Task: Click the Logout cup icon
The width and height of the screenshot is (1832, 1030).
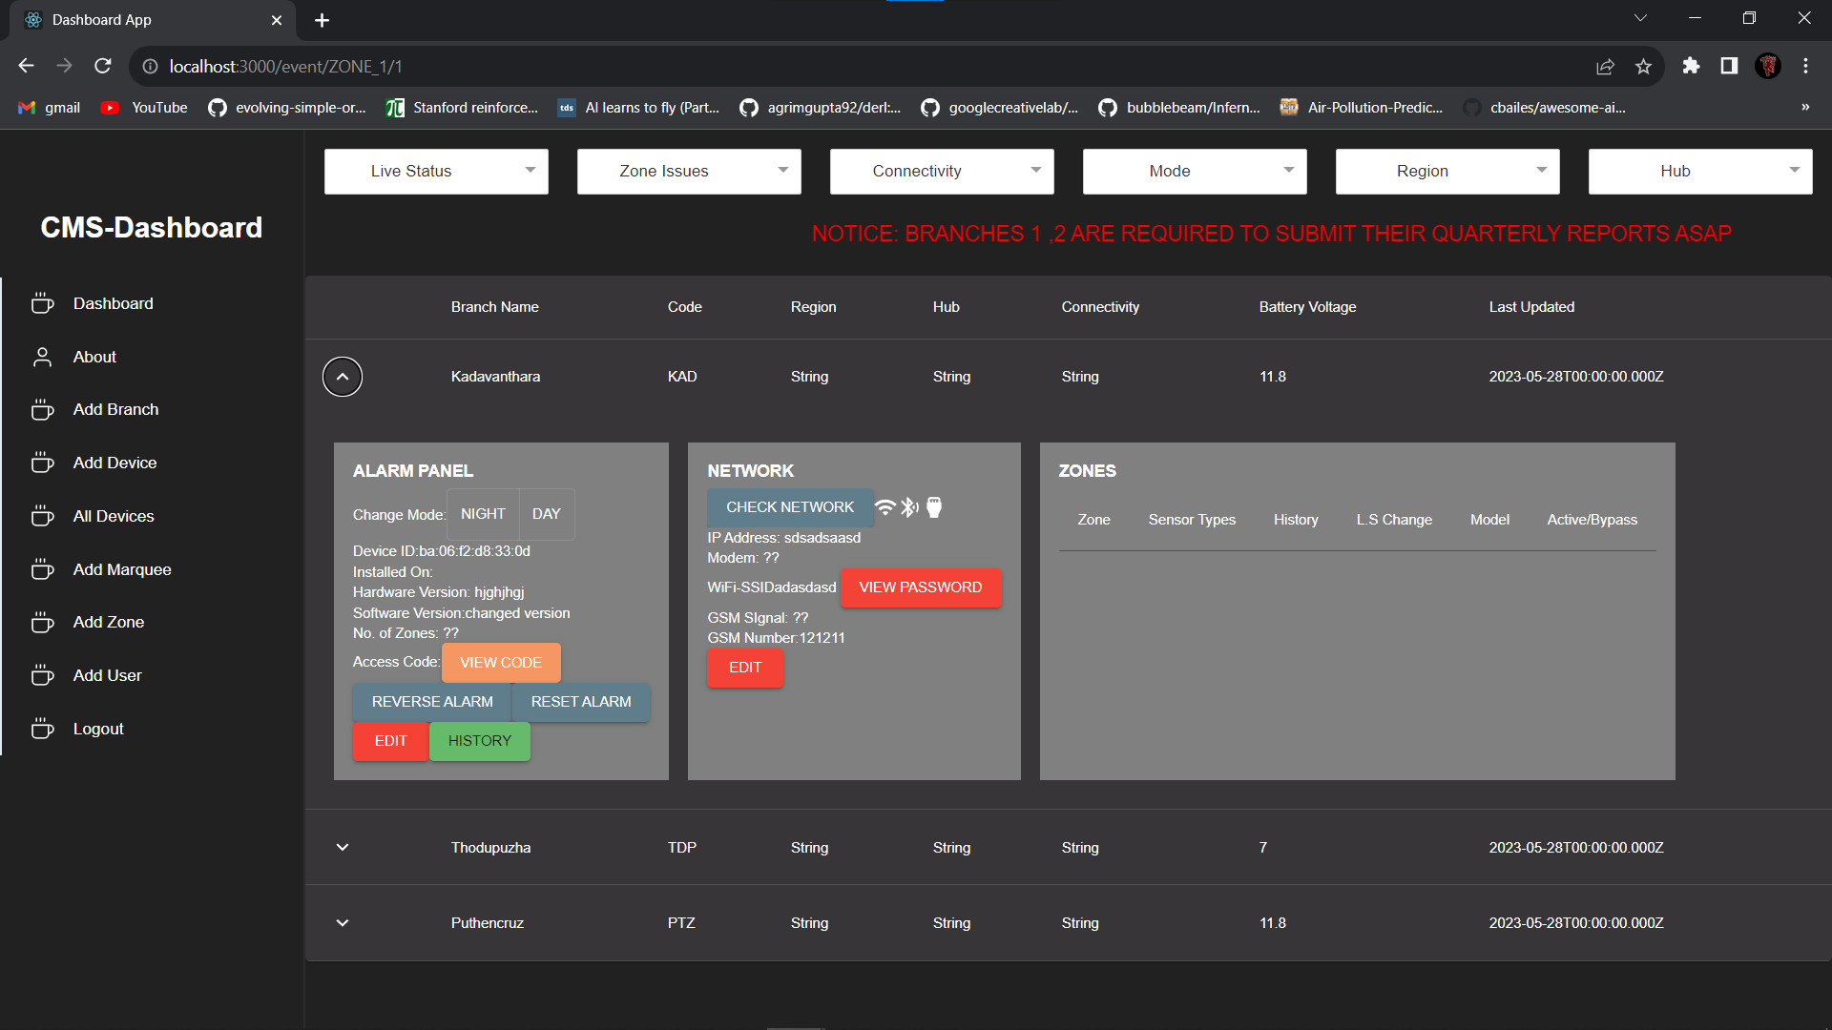Action: (42, 728)
